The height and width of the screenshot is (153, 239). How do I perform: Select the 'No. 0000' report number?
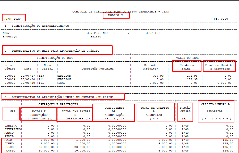221,19
